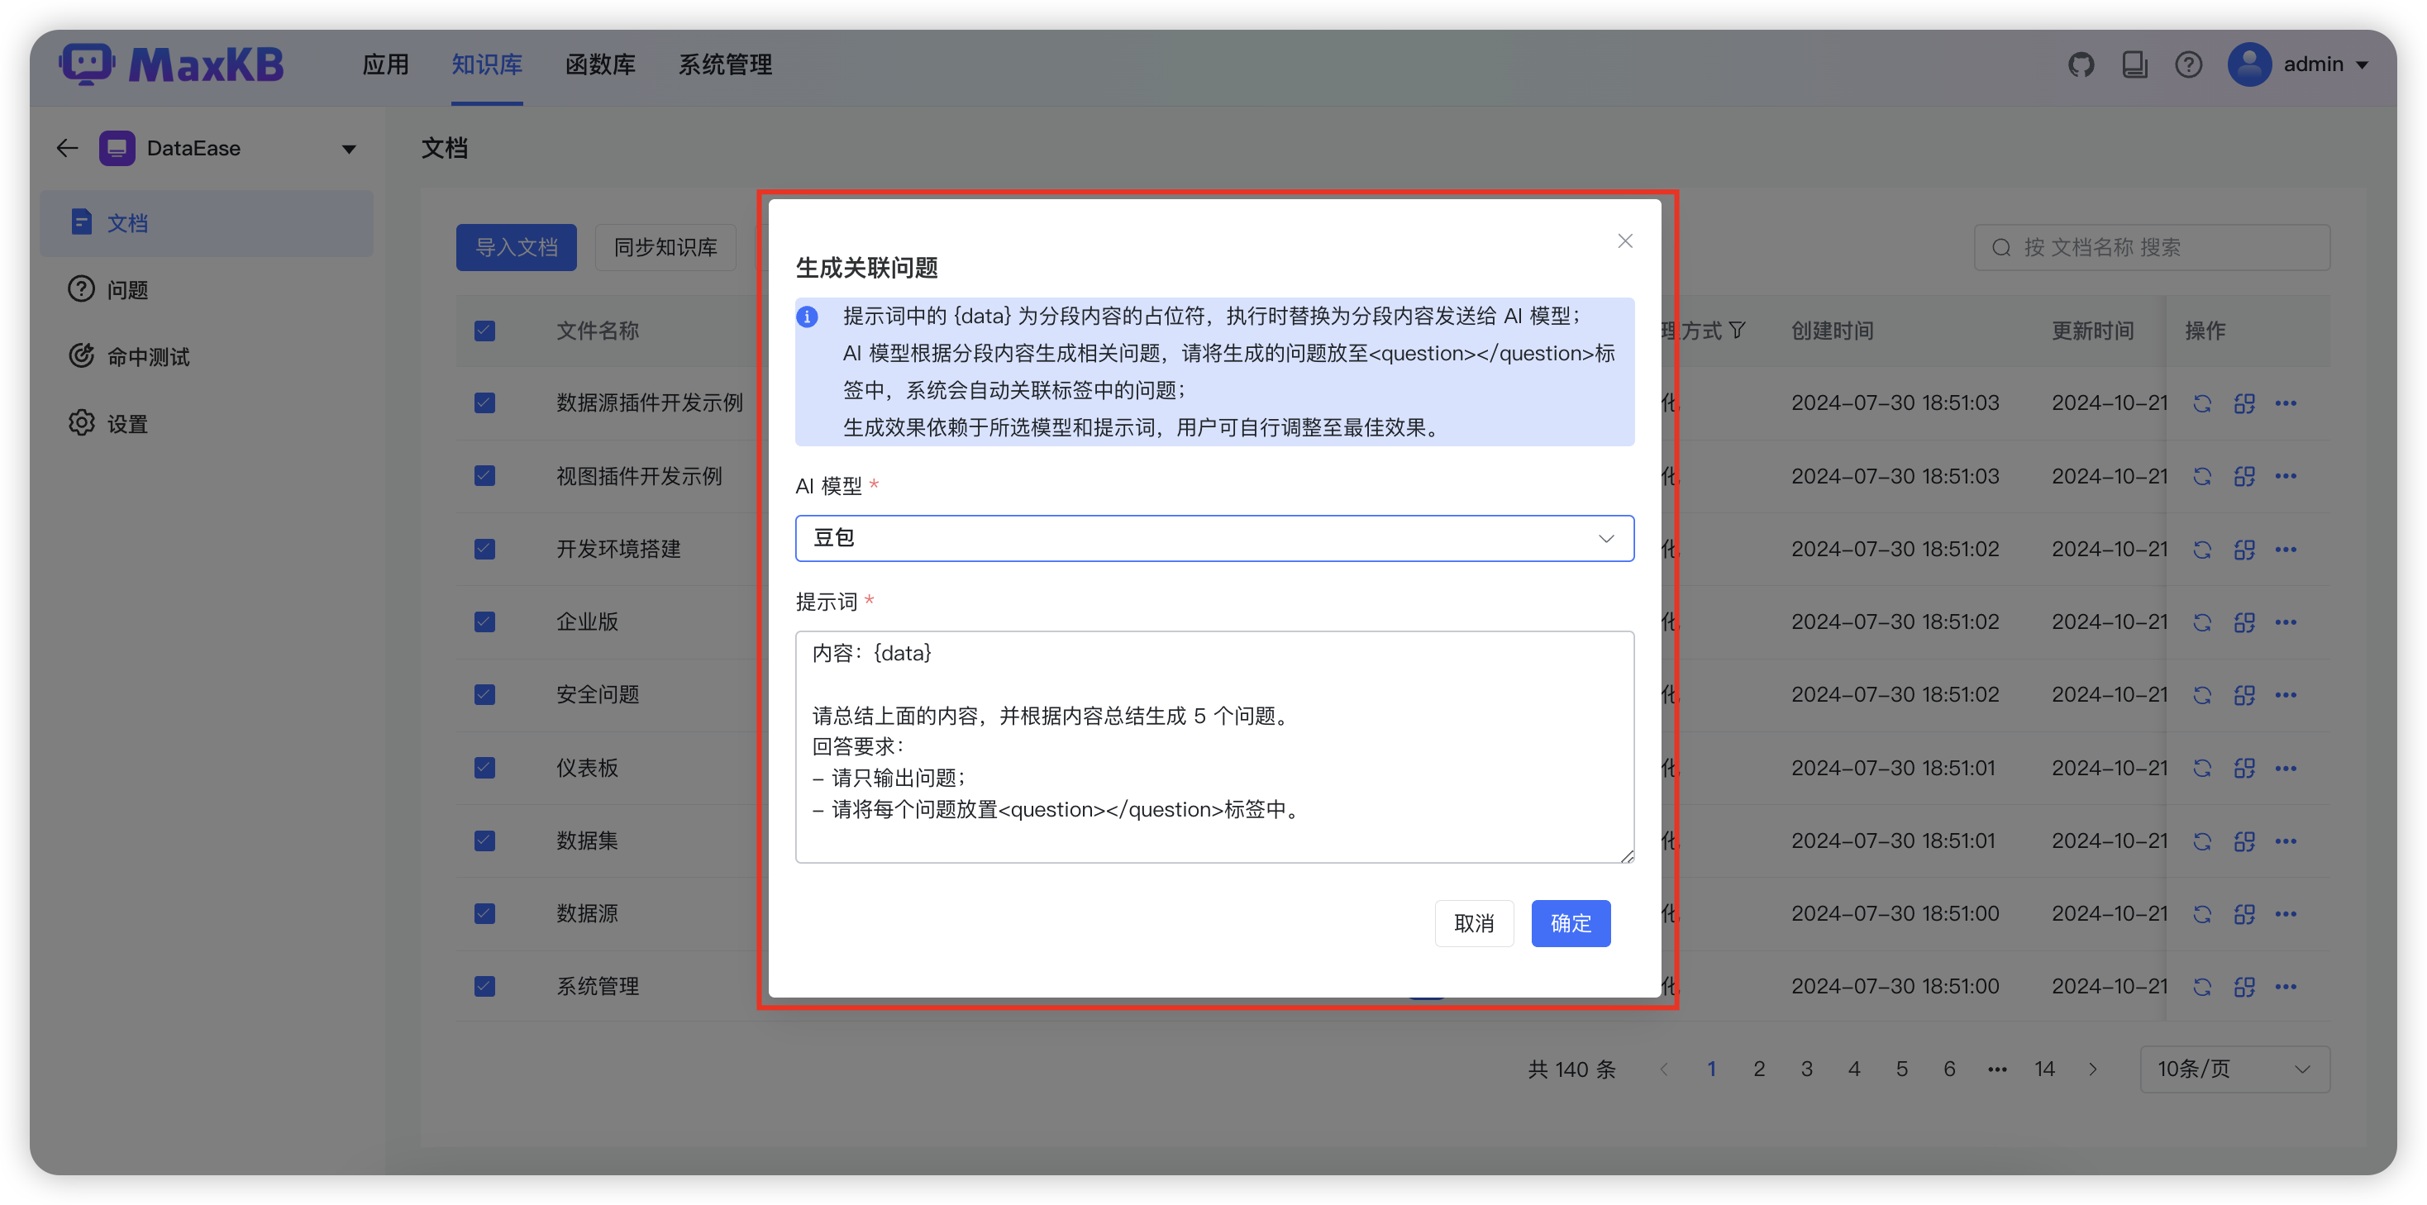This screenshot has height=1205, width=2427.
Task: Switch to the 函数库 top menu
Action: click(600, 65)
